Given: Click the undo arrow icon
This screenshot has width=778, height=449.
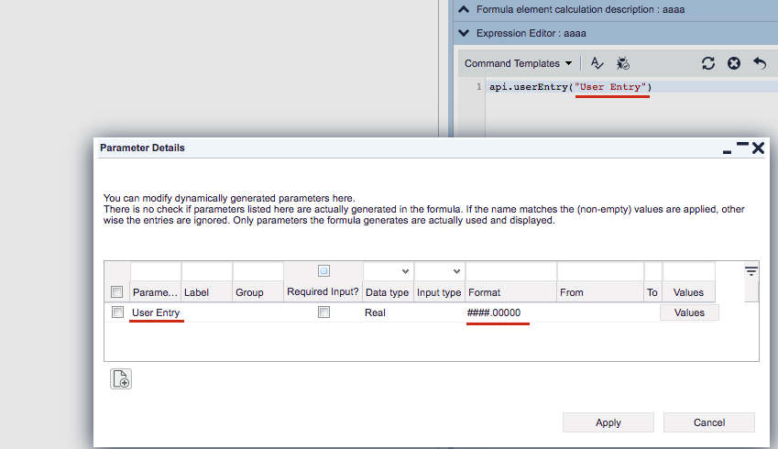Looking at the screenshot, I should (x=759, y=63).
